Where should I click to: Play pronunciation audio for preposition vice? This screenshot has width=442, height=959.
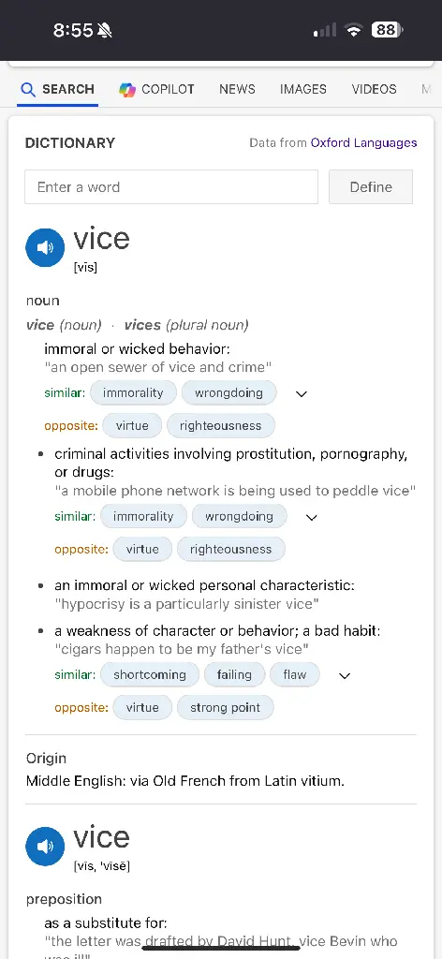click(45, 847)
